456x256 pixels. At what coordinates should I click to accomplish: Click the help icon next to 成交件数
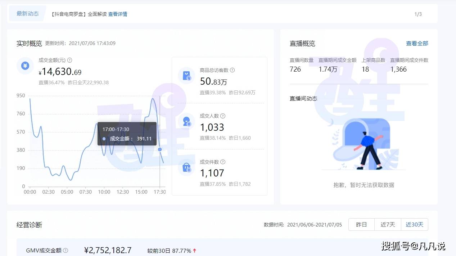223,162
